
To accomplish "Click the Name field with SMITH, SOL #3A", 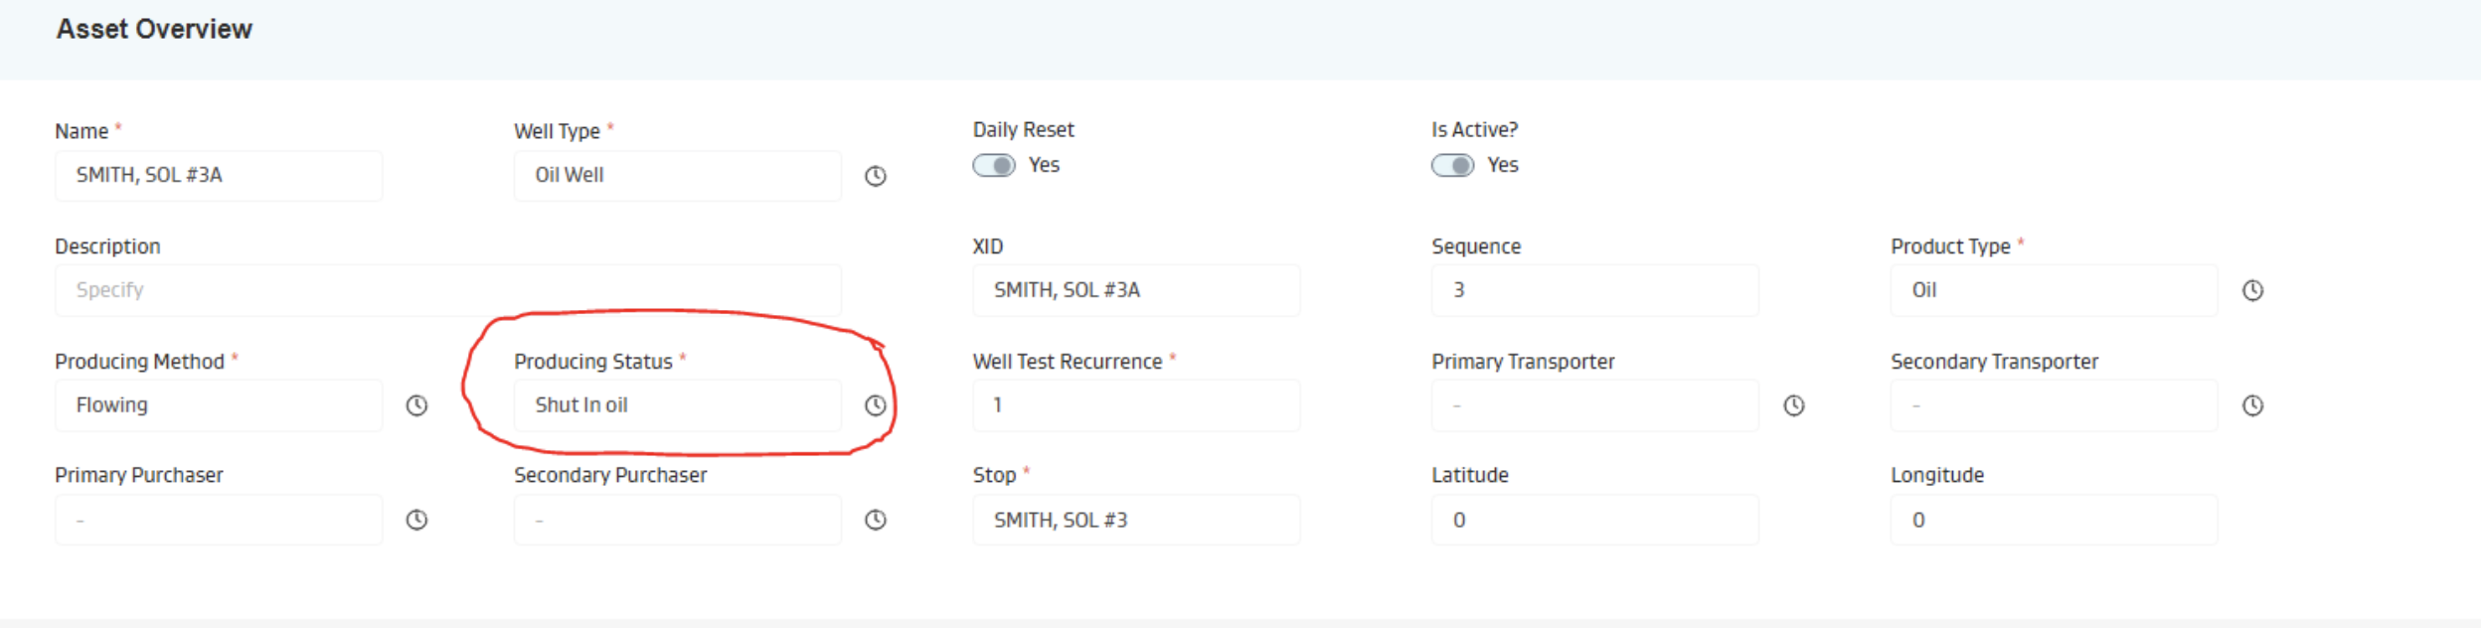I will point(219,176).
